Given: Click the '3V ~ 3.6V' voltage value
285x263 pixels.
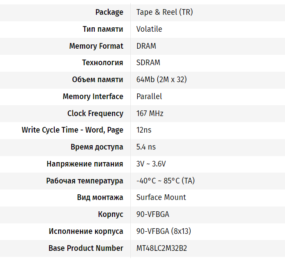Looking at the screenshot, I should pyautogui.click(x=151, y=164).
